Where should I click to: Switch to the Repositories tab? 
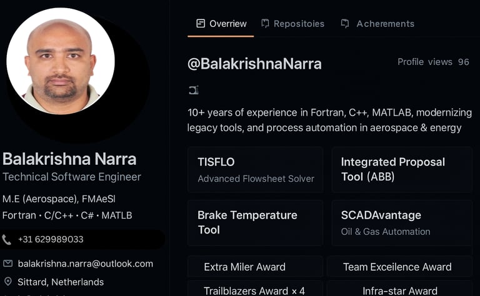(299, 24)
